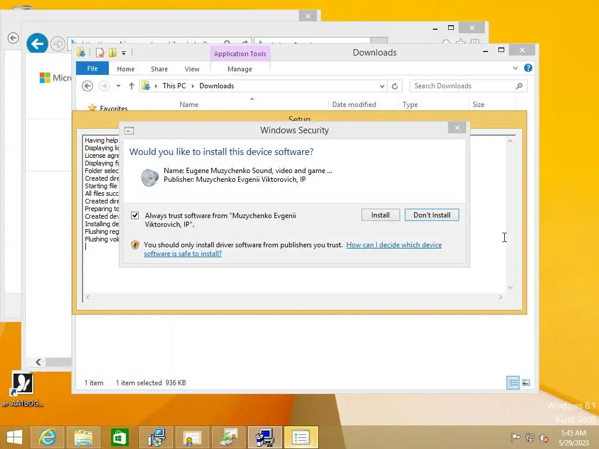599x449 pixels.
Task: Sort files by the Name column header
Action: (189, 104)
